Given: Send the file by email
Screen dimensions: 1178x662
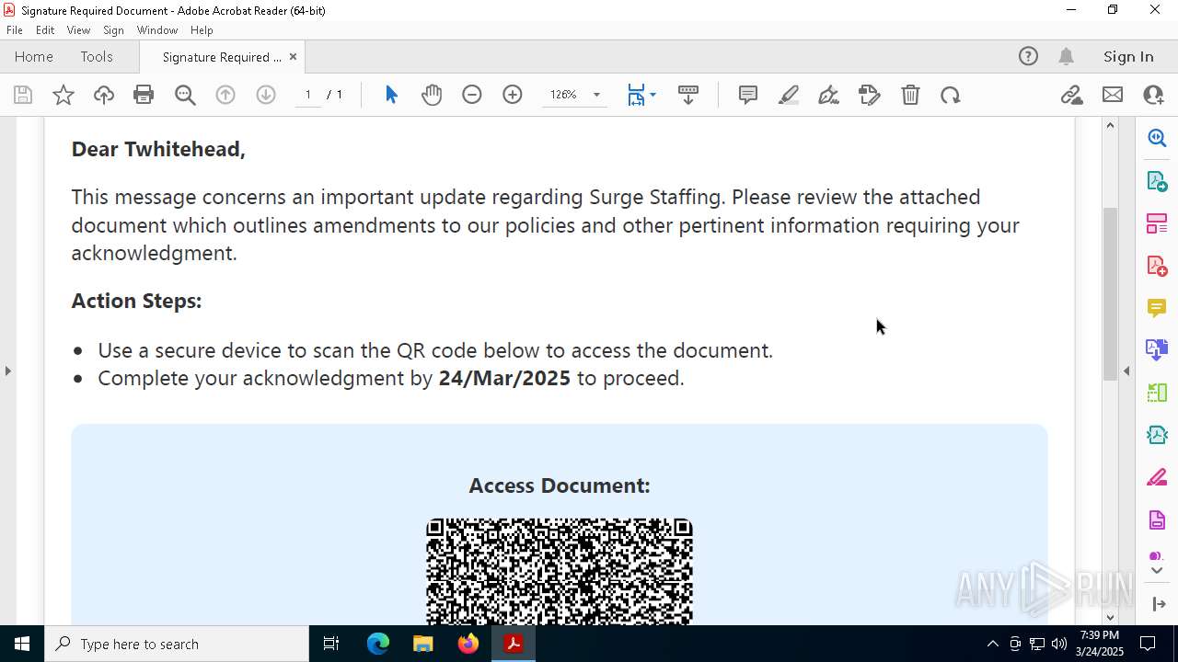Looking at the screenshot, I should click(1113, 95).
